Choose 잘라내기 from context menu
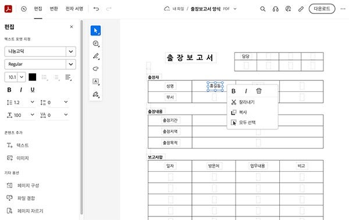This screenshot has height=220, width=349. tap(252, 102)
